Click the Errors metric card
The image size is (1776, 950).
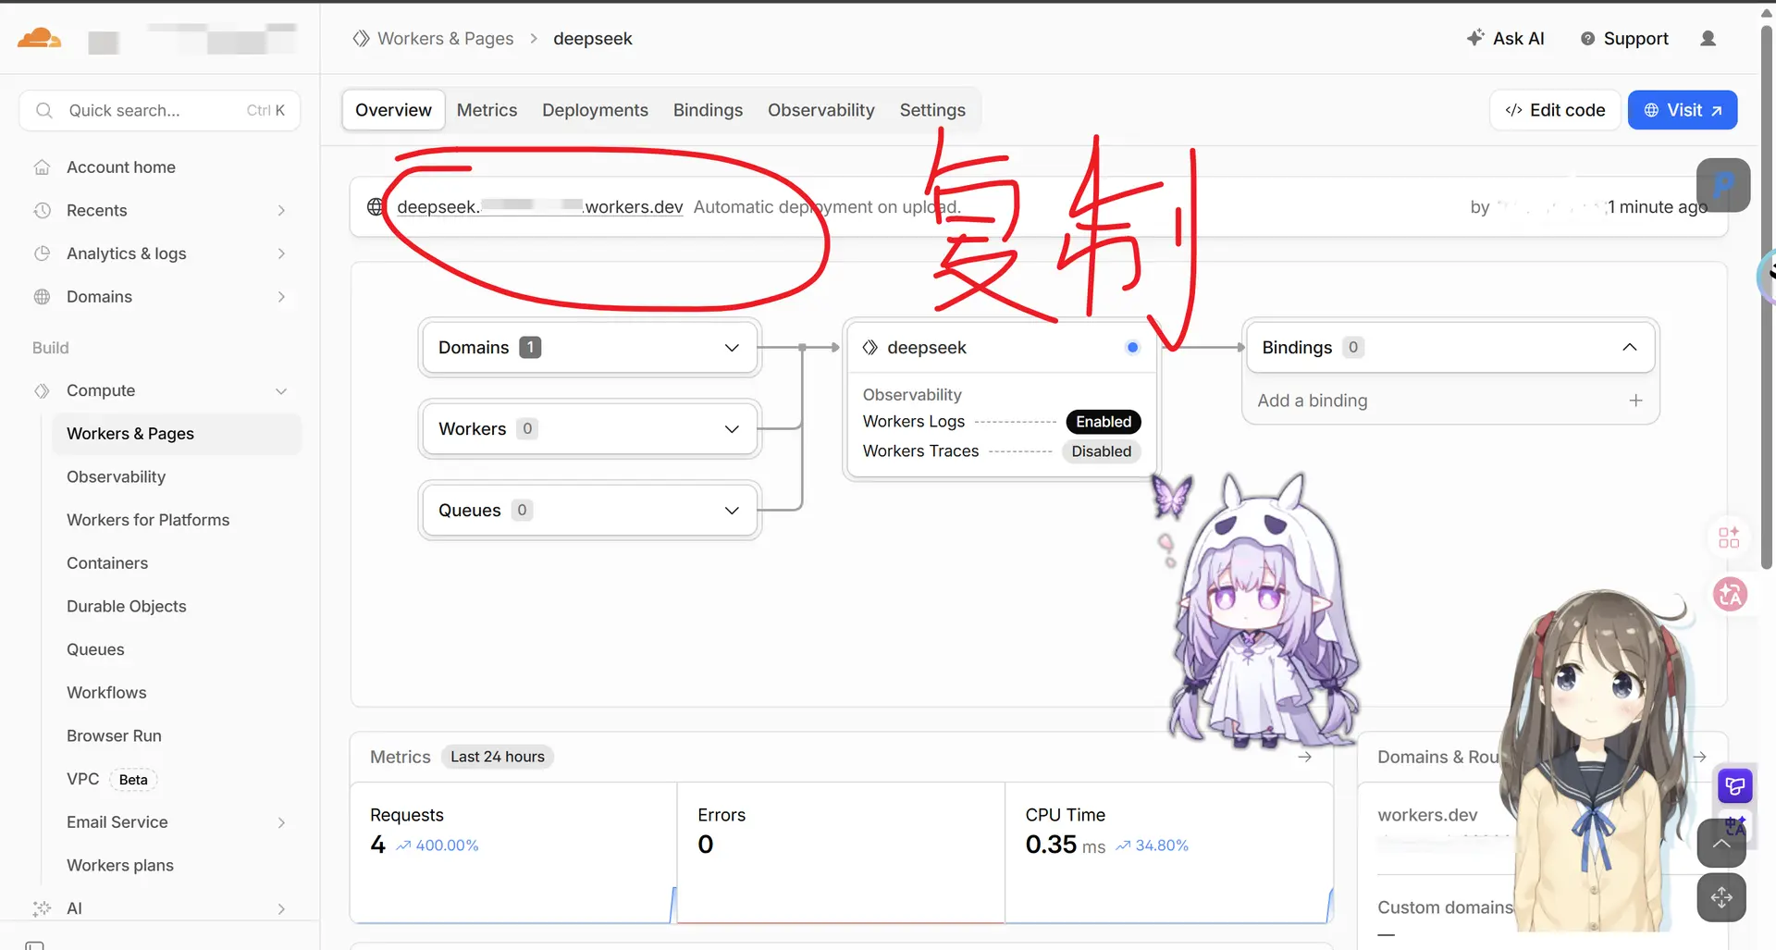tap(841, 852)
